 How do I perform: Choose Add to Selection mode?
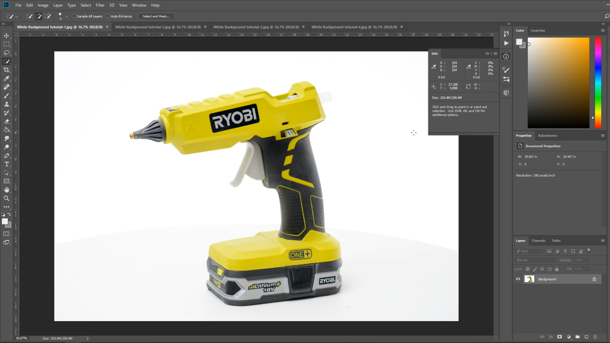[x=38, y=16]
